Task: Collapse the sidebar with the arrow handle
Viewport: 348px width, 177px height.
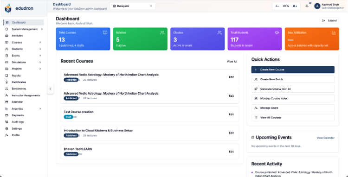Action: [51, 89]
